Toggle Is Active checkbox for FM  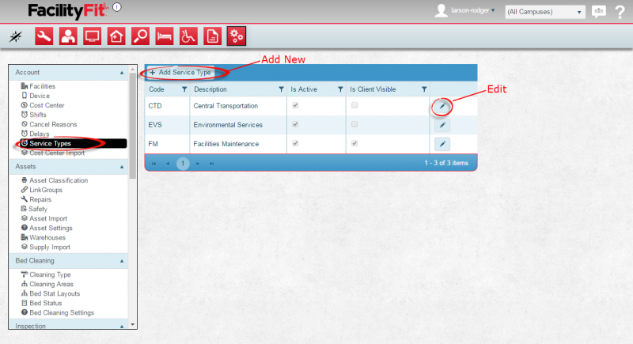coord(295,143)
